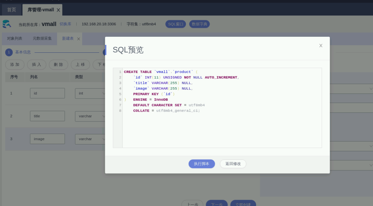Click the 列名 column header
373x206 pixels.
pyautogui.click(x=34, y=77)
